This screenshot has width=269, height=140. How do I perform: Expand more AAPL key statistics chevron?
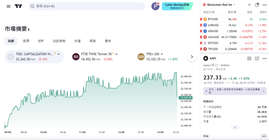click(235, 127)
